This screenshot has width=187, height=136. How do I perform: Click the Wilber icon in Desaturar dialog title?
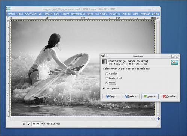click(x=103, y=56)
